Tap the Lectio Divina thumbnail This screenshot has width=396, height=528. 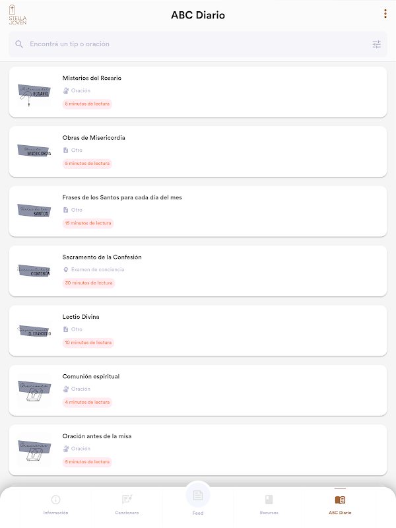pos(34,331)
